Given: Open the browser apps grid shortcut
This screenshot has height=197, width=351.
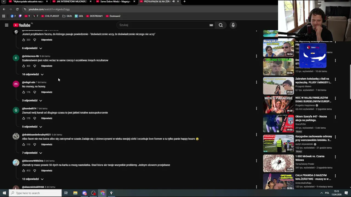Looking at the screenshot, I should click(4, 16).
